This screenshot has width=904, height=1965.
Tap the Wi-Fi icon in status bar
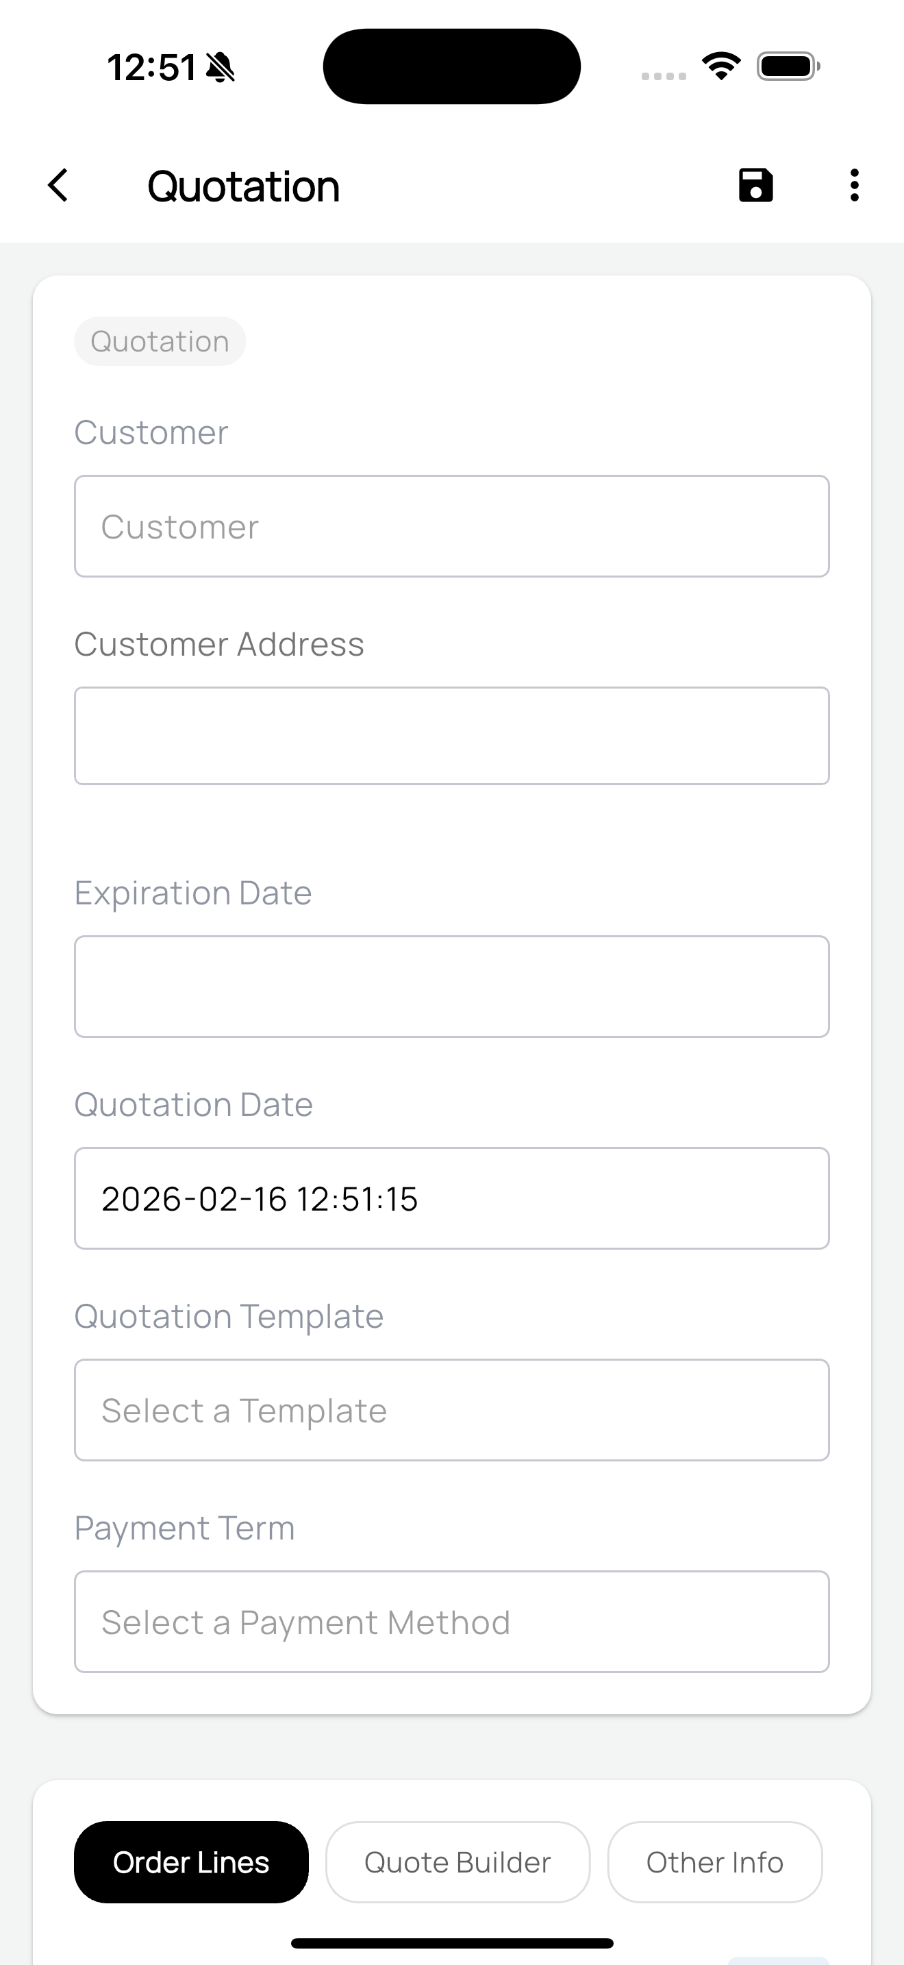(721, 66)
